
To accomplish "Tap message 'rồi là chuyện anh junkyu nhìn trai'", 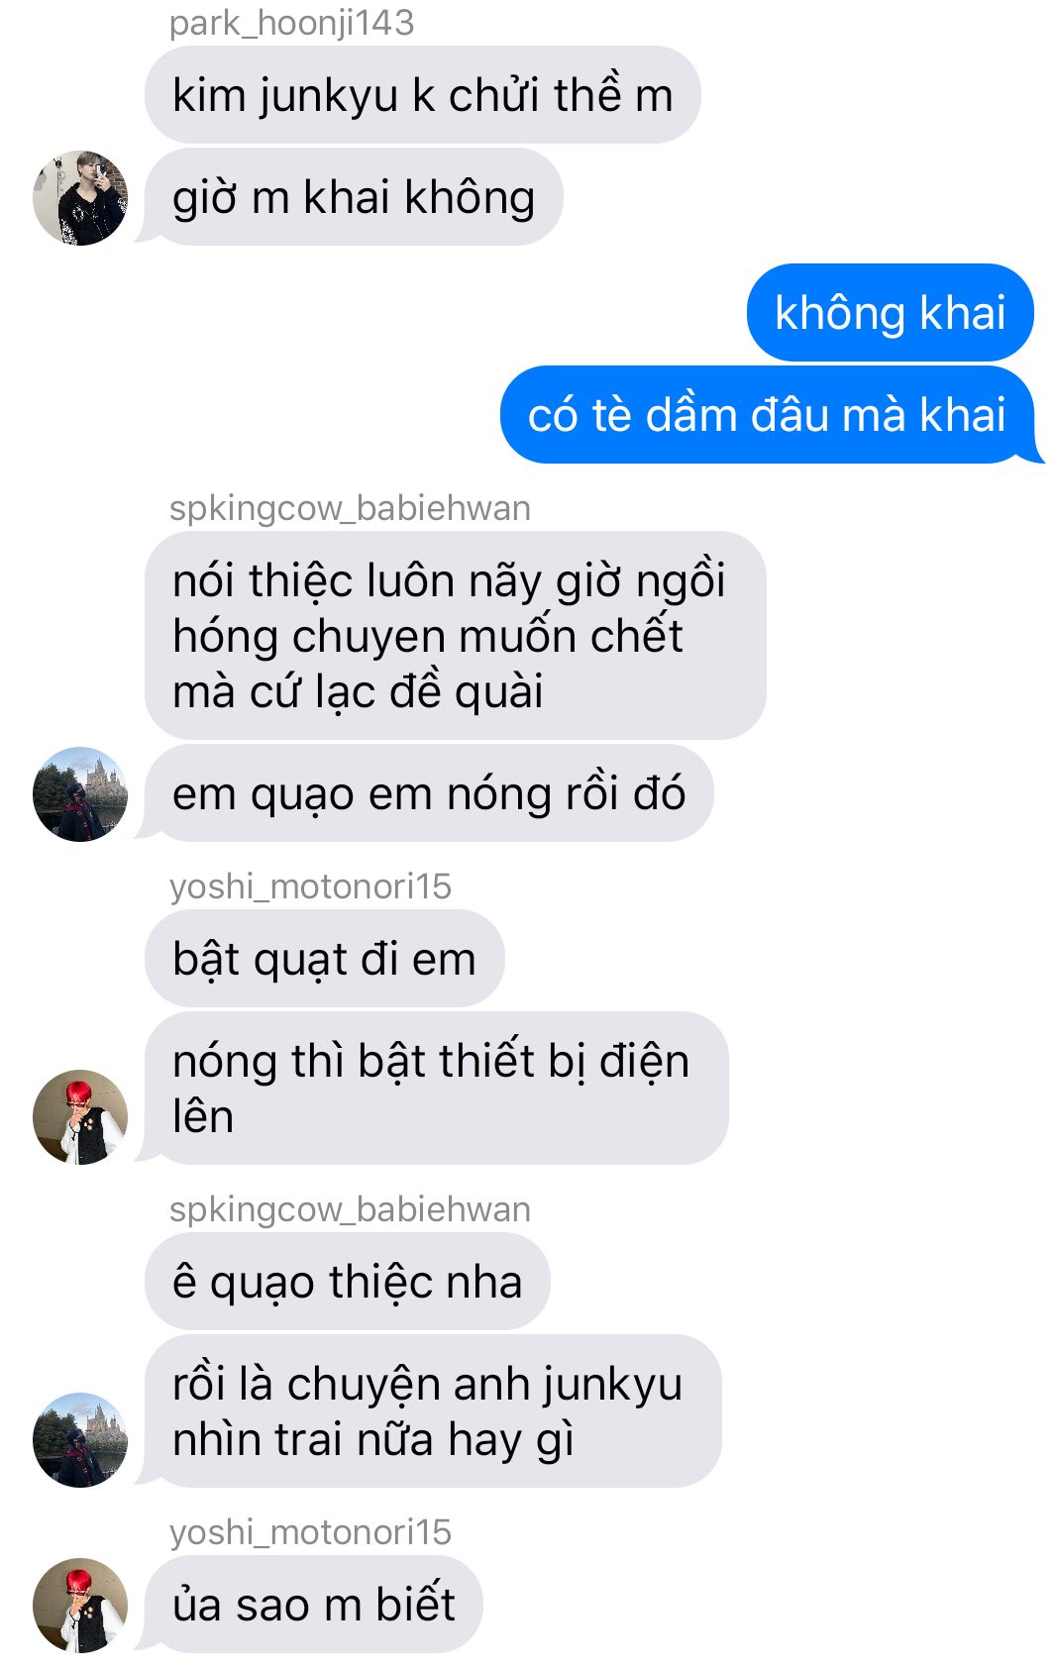I will point(433,1411).
